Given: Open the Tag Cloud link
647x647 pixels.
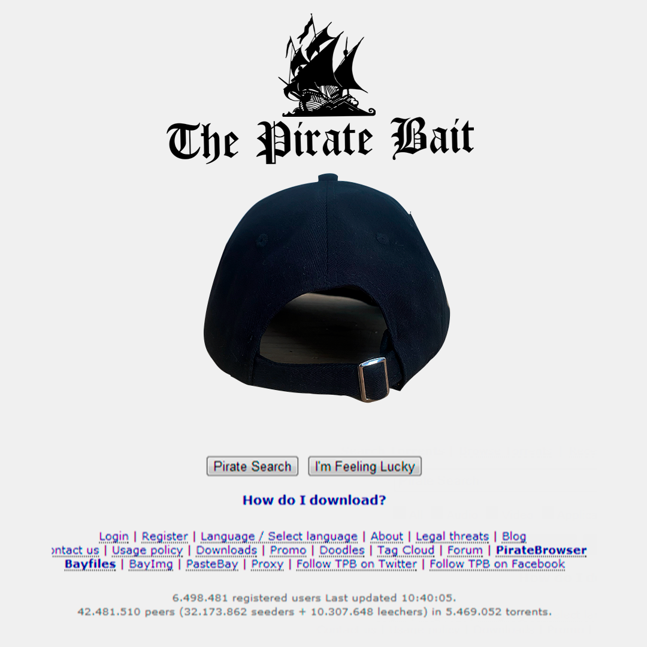Looking at the screenshot, I should [x=406, y=551].
